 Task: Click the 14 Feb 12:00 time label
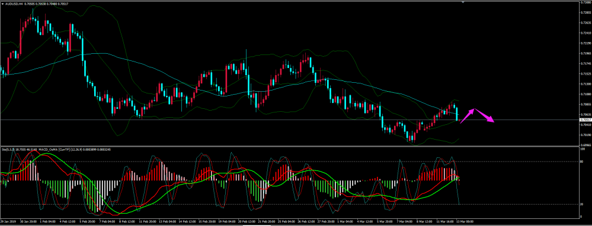tap(187, 221)
